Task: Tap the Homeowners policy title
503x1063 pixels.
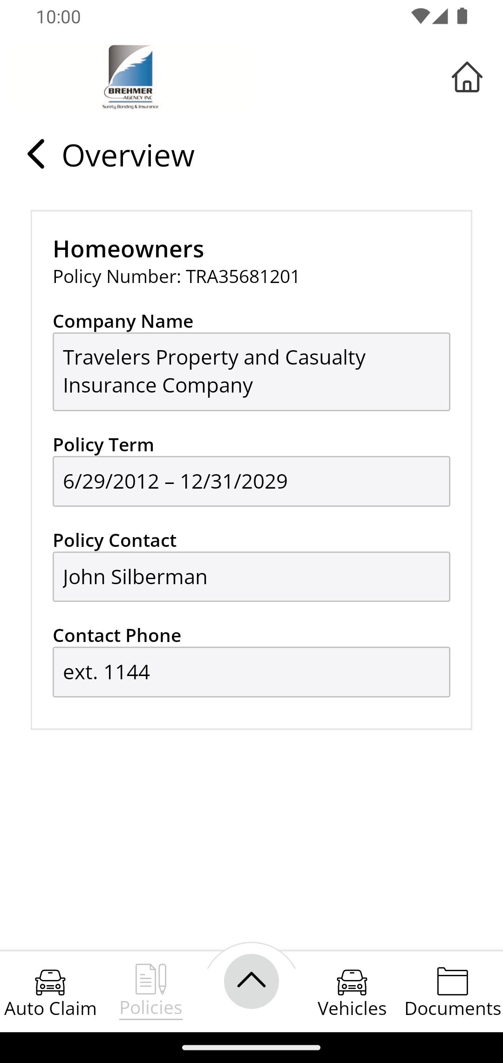Action: (129, 249)
